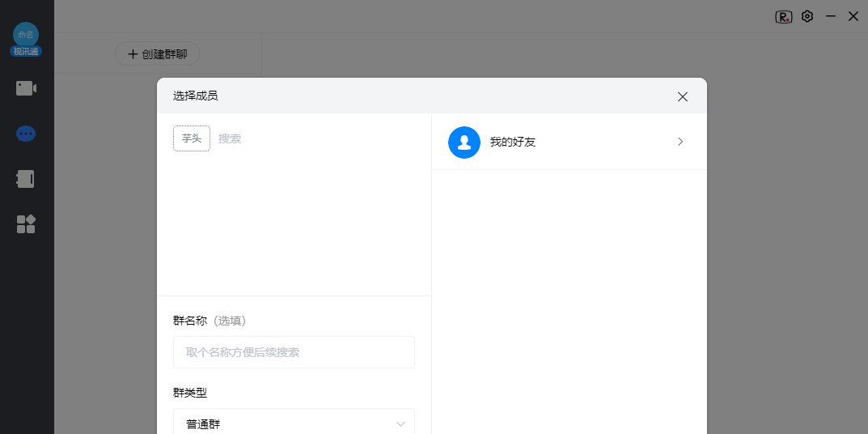Open the video meeting section
Viewport: 868px width, 434px height.
click(x=26, y=88)
